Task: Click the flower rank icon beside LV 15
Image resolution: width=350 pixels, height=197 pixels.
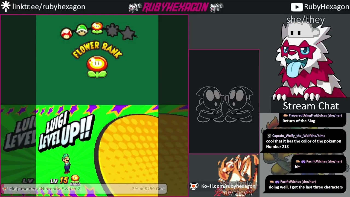Action: (x=75, y=179)
